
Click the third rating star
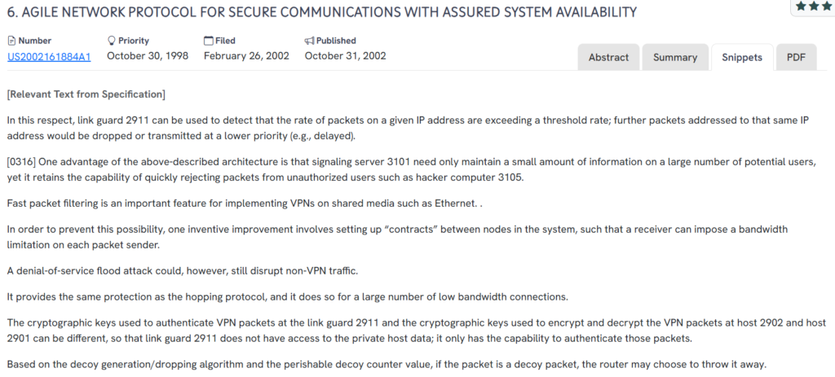tap(826, 6)
